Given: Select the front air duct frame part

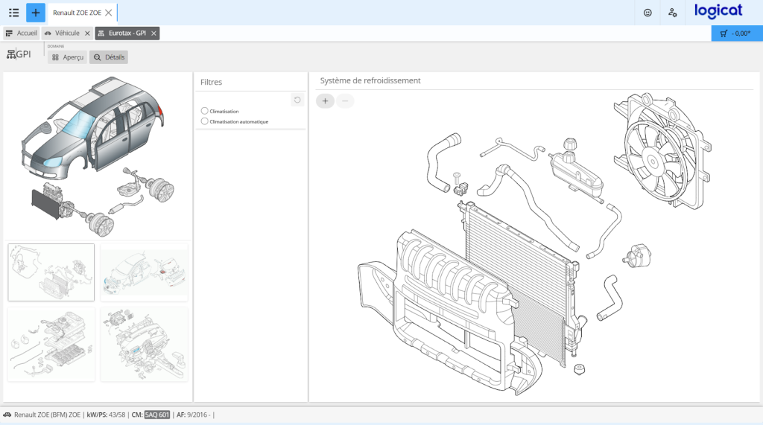Looking at the screenshot, I should [x=450, y=313].
